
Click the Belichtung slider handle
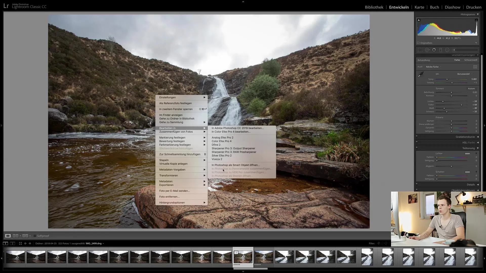click(451, 93)
